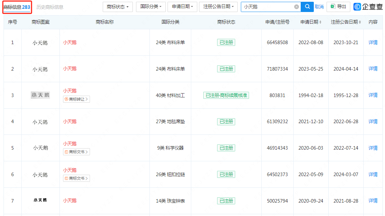The image size is (385, 216).
Task: Switch to 历史商标信息 tab
Action: pyautogui.click(x=50, y=7)
